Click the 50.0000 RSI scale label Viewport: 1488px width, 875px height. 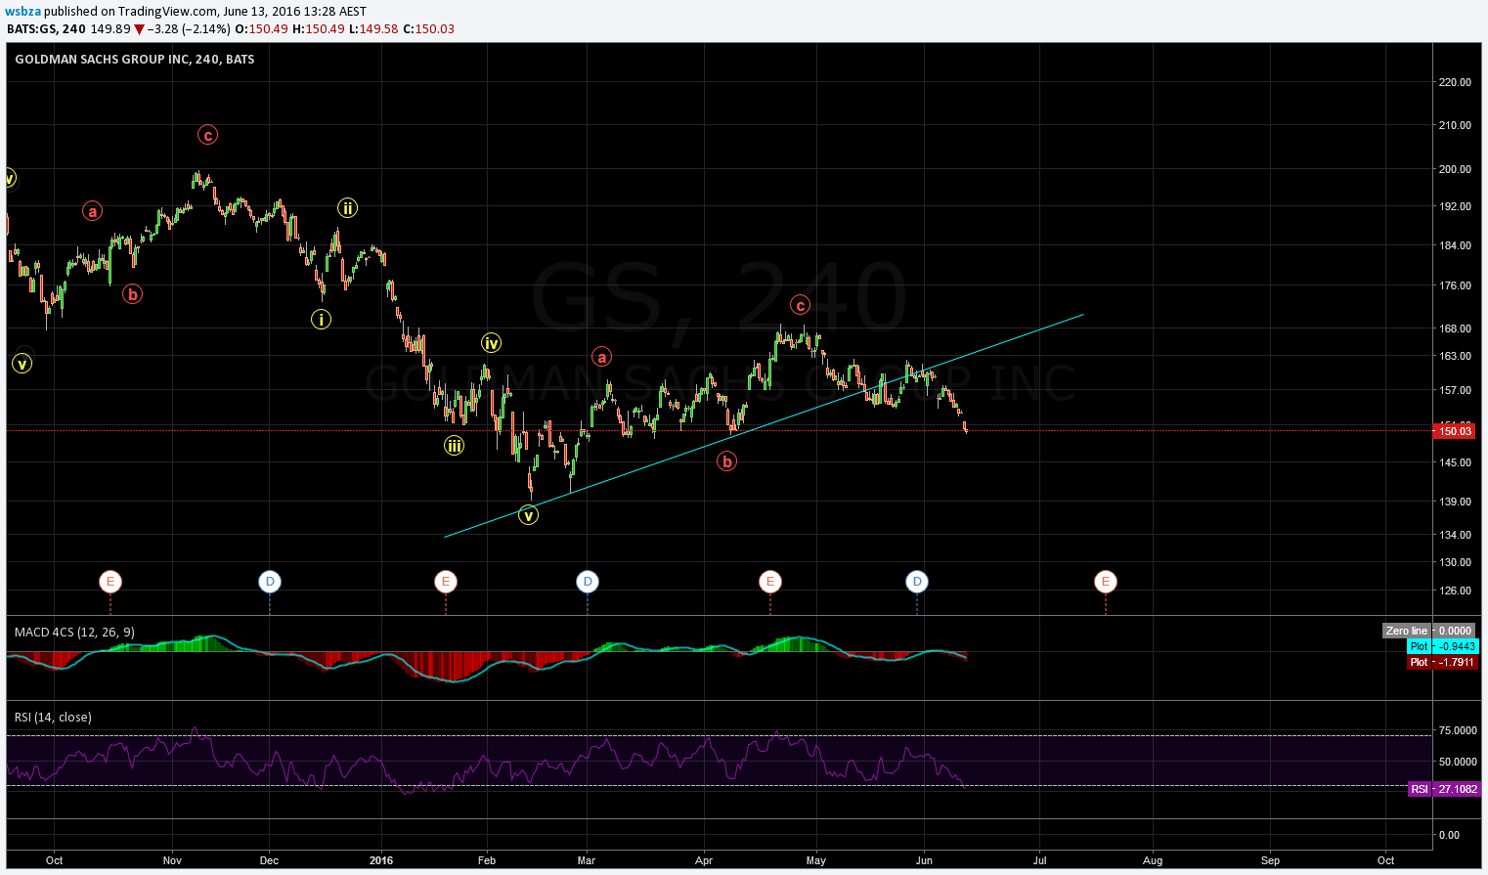(1458, 762)
